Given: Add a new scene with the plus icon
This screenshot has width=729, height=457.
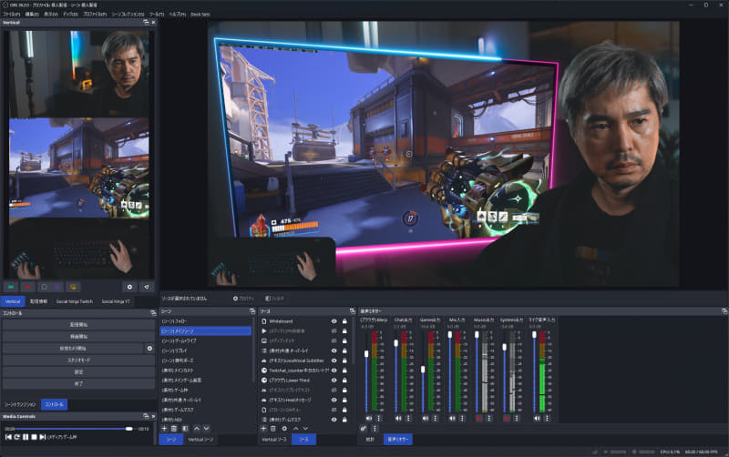Looking at the screenshot, I should click(x=164, y=428).
